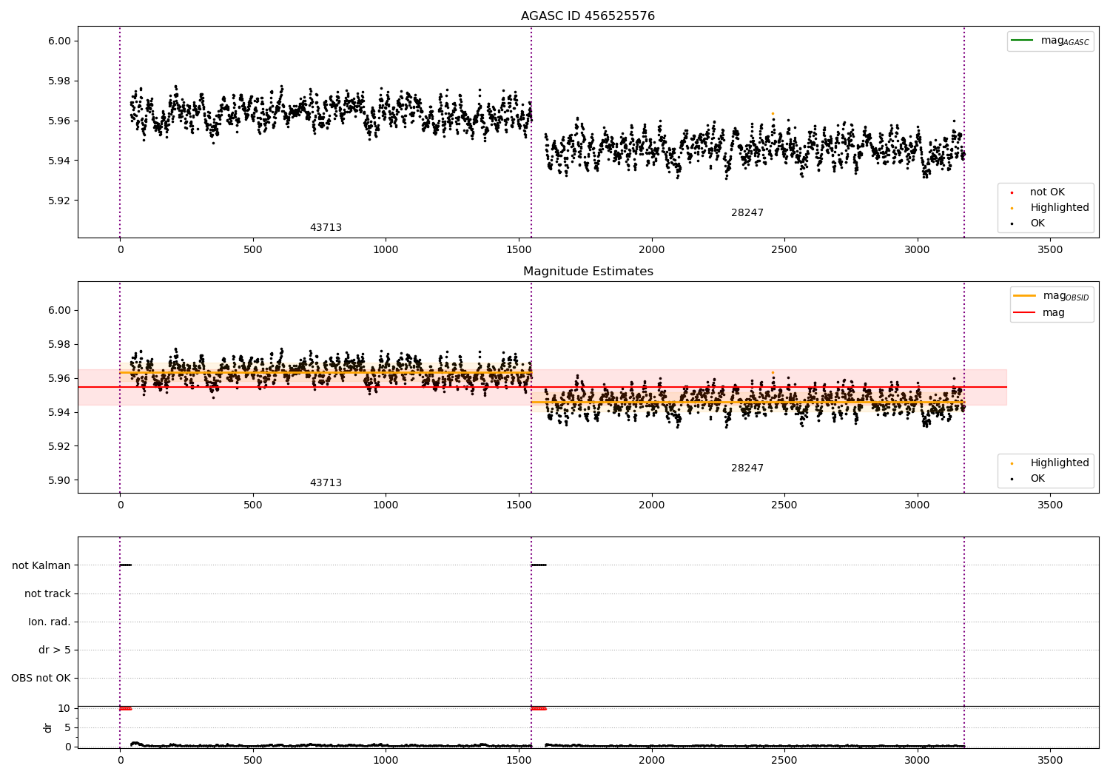Click the "not track" axis label
The image size is (1110, 777).
pos(47,594)
